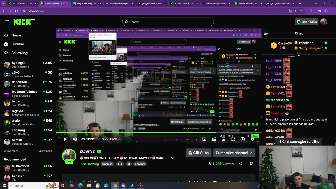Open Windows Start menu
Image resolution: width=336 pixels, height=189 pixels.
(4, 186)
